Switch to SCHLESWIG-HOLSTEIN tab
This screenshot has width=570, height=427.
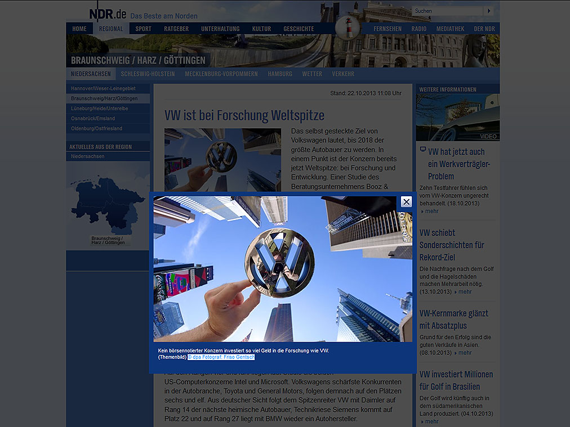point(148,74)
